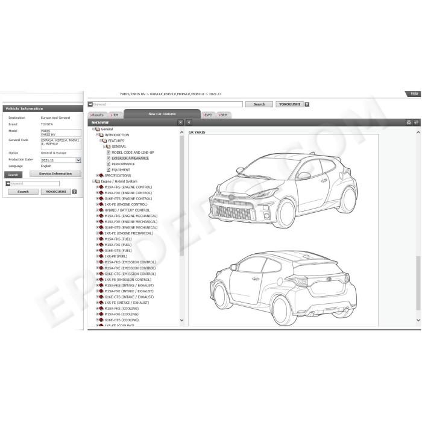The image size is (422, 422).
Task: Expand M15A-FKS (ENGINE CONTROL) node
Action: click(97, 187)
